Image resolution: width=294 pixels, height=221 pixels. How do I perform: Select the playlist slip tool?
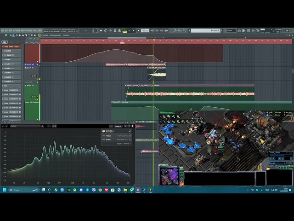tap(23, 35)
